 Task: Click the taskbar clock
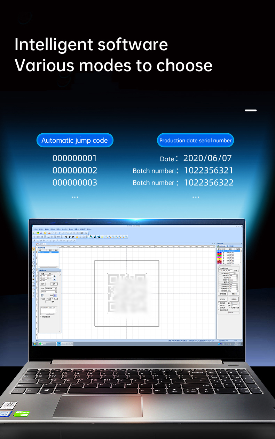coord(237,344)
